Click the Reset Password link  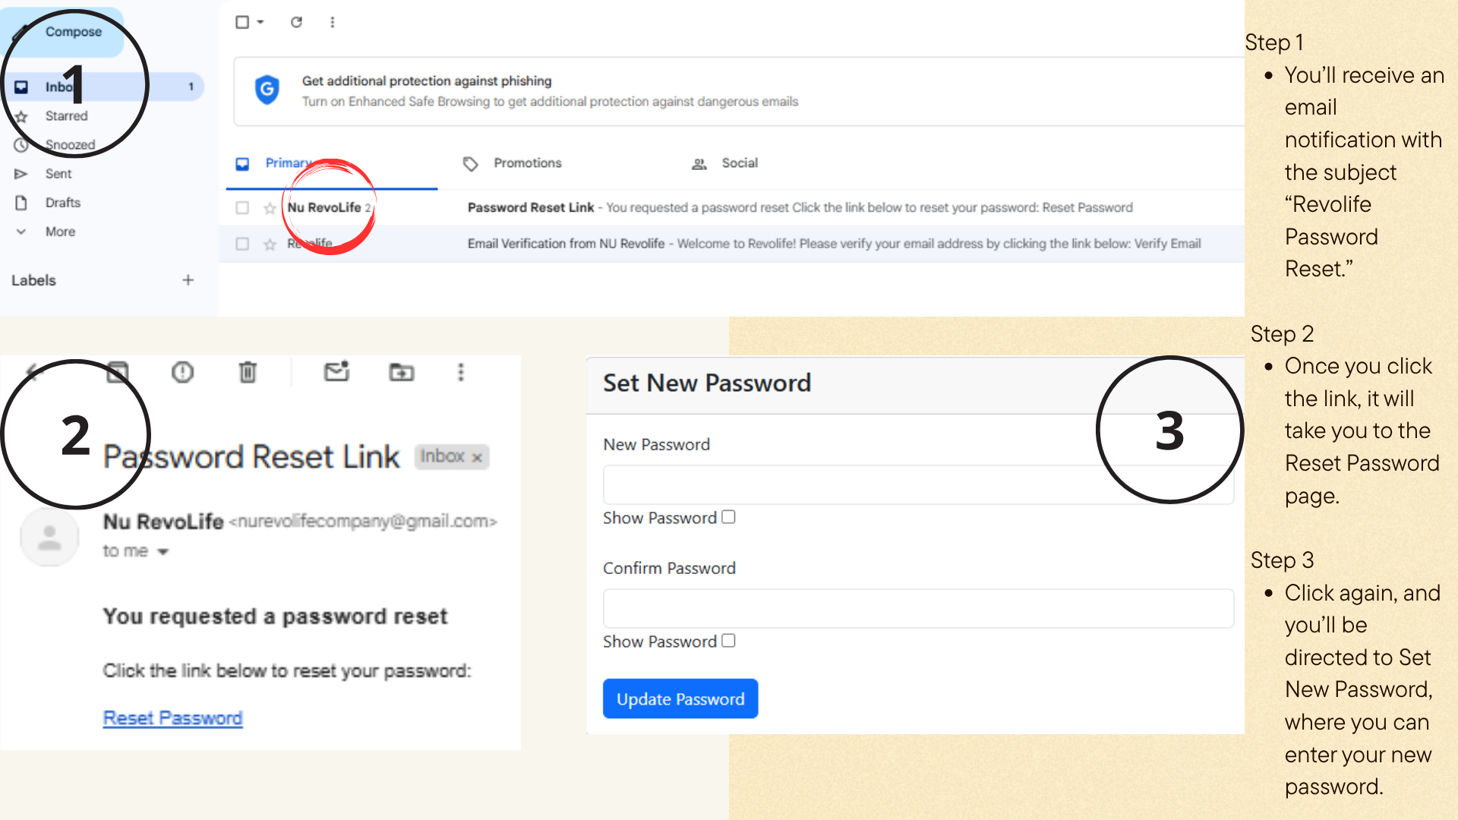coord(173,718)
